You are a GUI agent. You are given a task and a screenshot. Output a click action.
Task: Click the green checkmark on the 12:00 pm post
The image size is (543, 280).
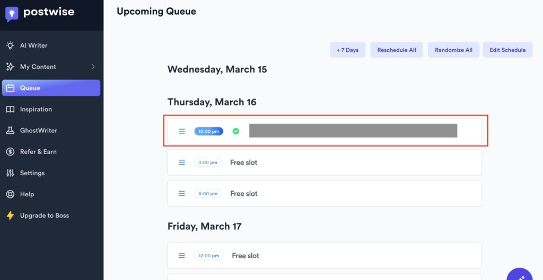coord(236,131)
